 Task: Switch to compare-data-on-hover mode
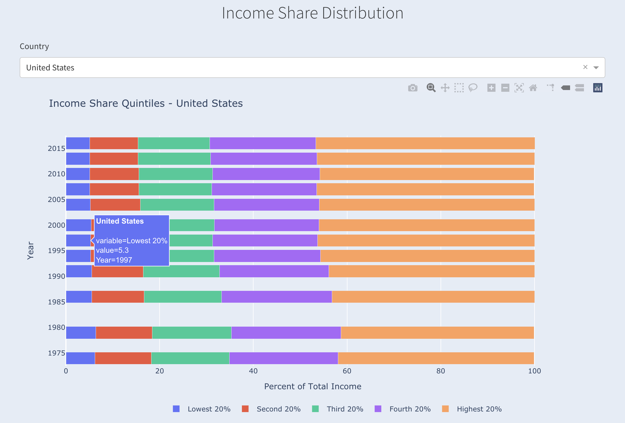pyautogui.click(x=579, y=88)
